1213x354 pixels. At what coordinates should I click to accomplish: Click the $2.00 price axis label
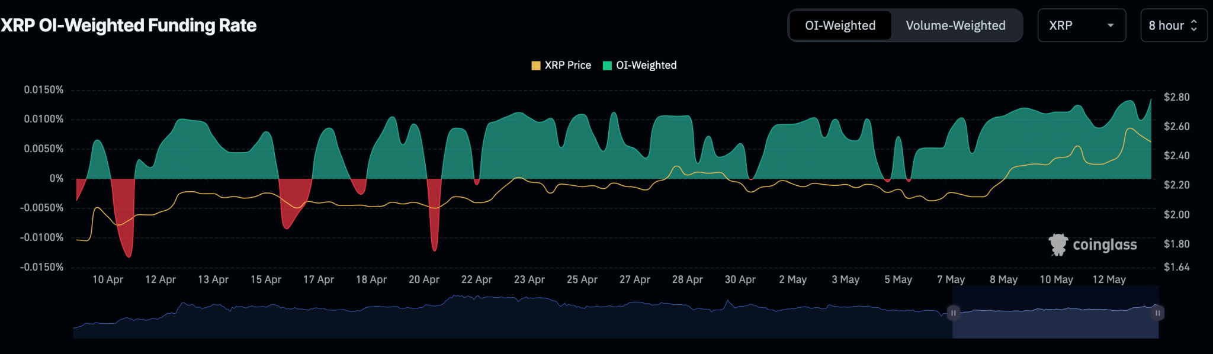click(x=1176, y=215)
